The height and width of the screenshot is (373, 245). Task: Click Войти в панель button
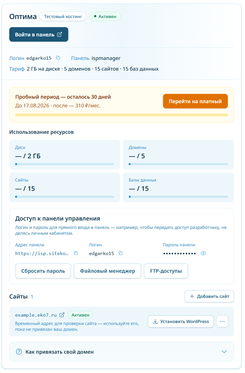pos(39,34)
